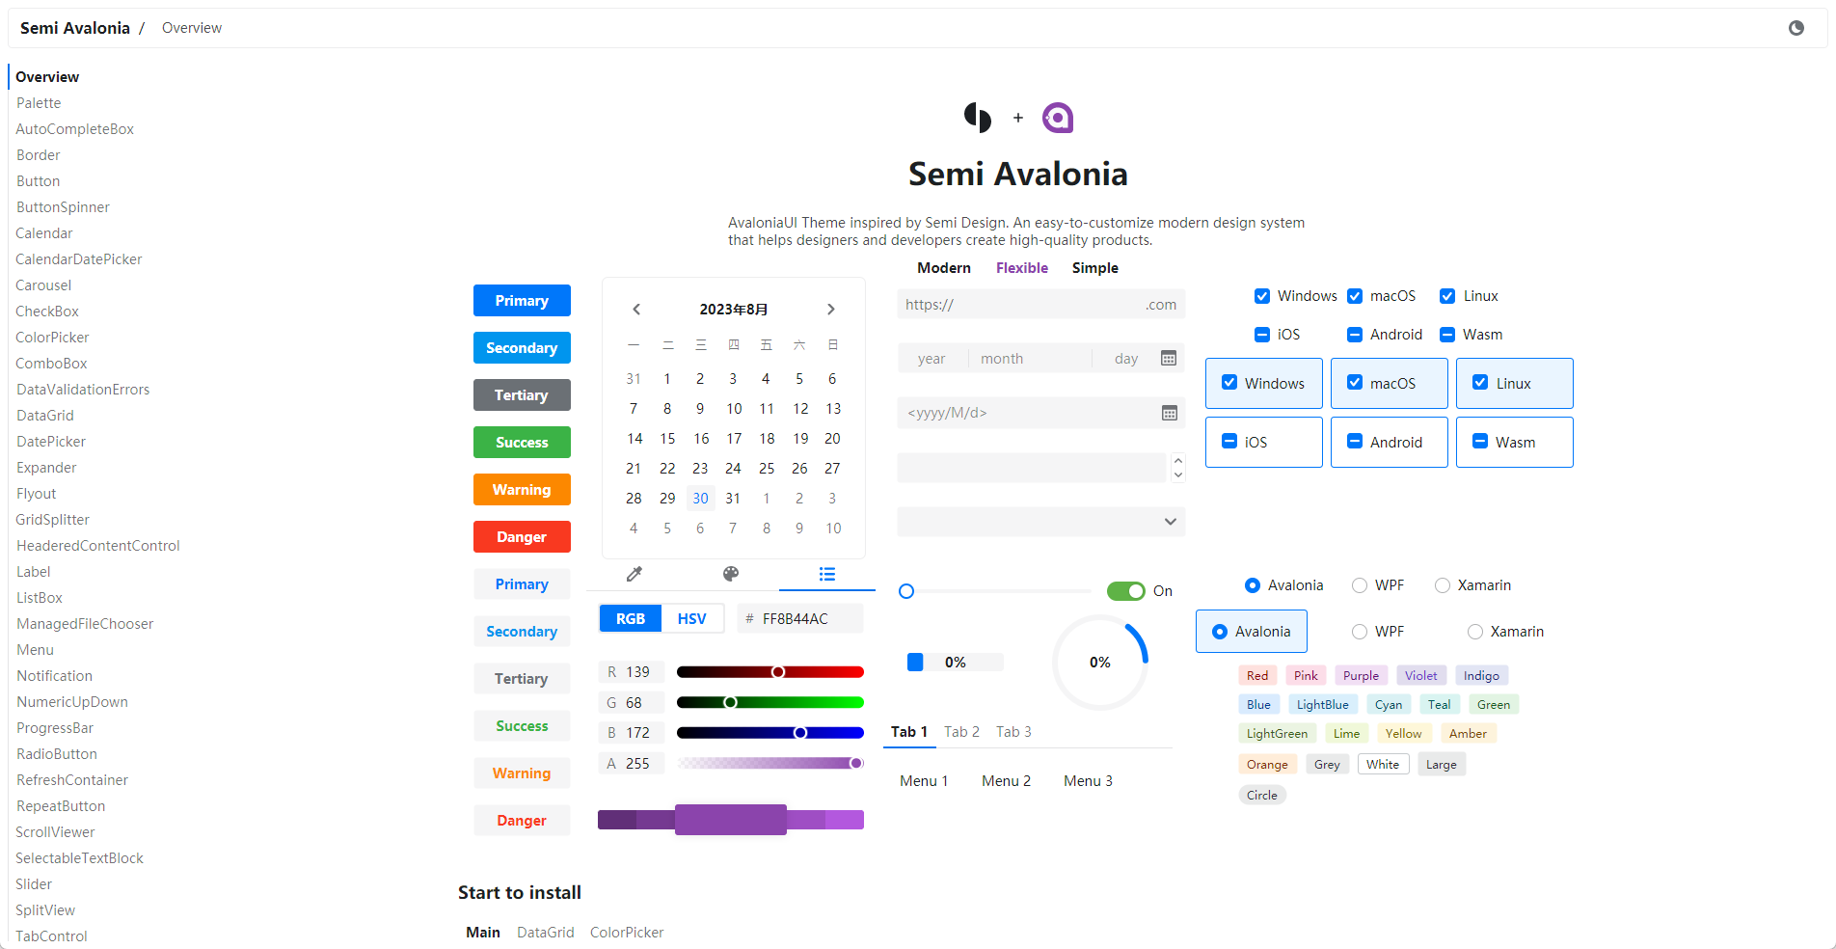Uncheck the macOS checkbox in top row
The height and width of the screenshot is (949, 1836).
tap(1355, 296)
